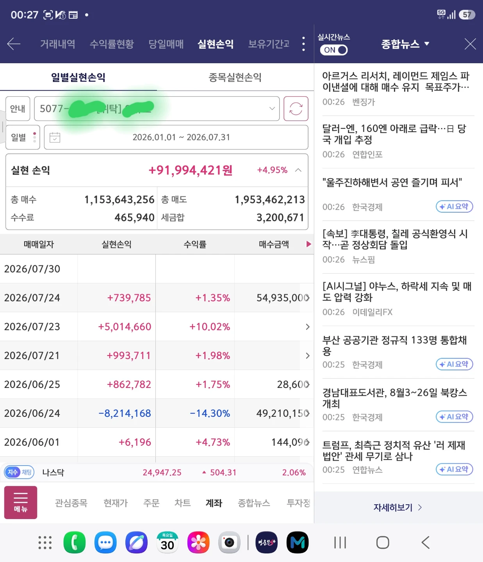The height and width of the screenshot is (562, 483).
Task: Launch the Phone app in dock
Action: pos(74,542)
